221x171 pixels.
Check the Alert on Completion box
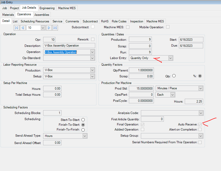200,129
